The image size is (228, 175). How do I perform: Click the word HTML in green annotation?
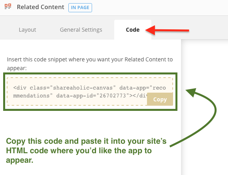(17, 150)
